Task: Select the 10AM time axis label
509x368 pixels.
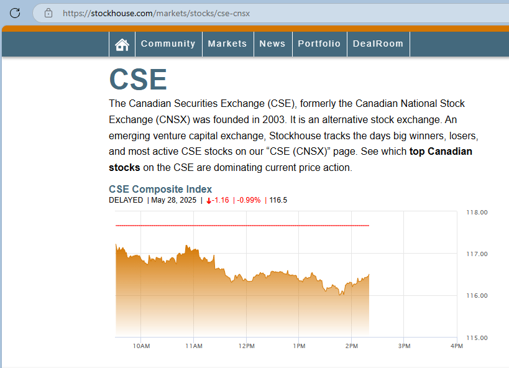Action: click(x=141, y=346)
